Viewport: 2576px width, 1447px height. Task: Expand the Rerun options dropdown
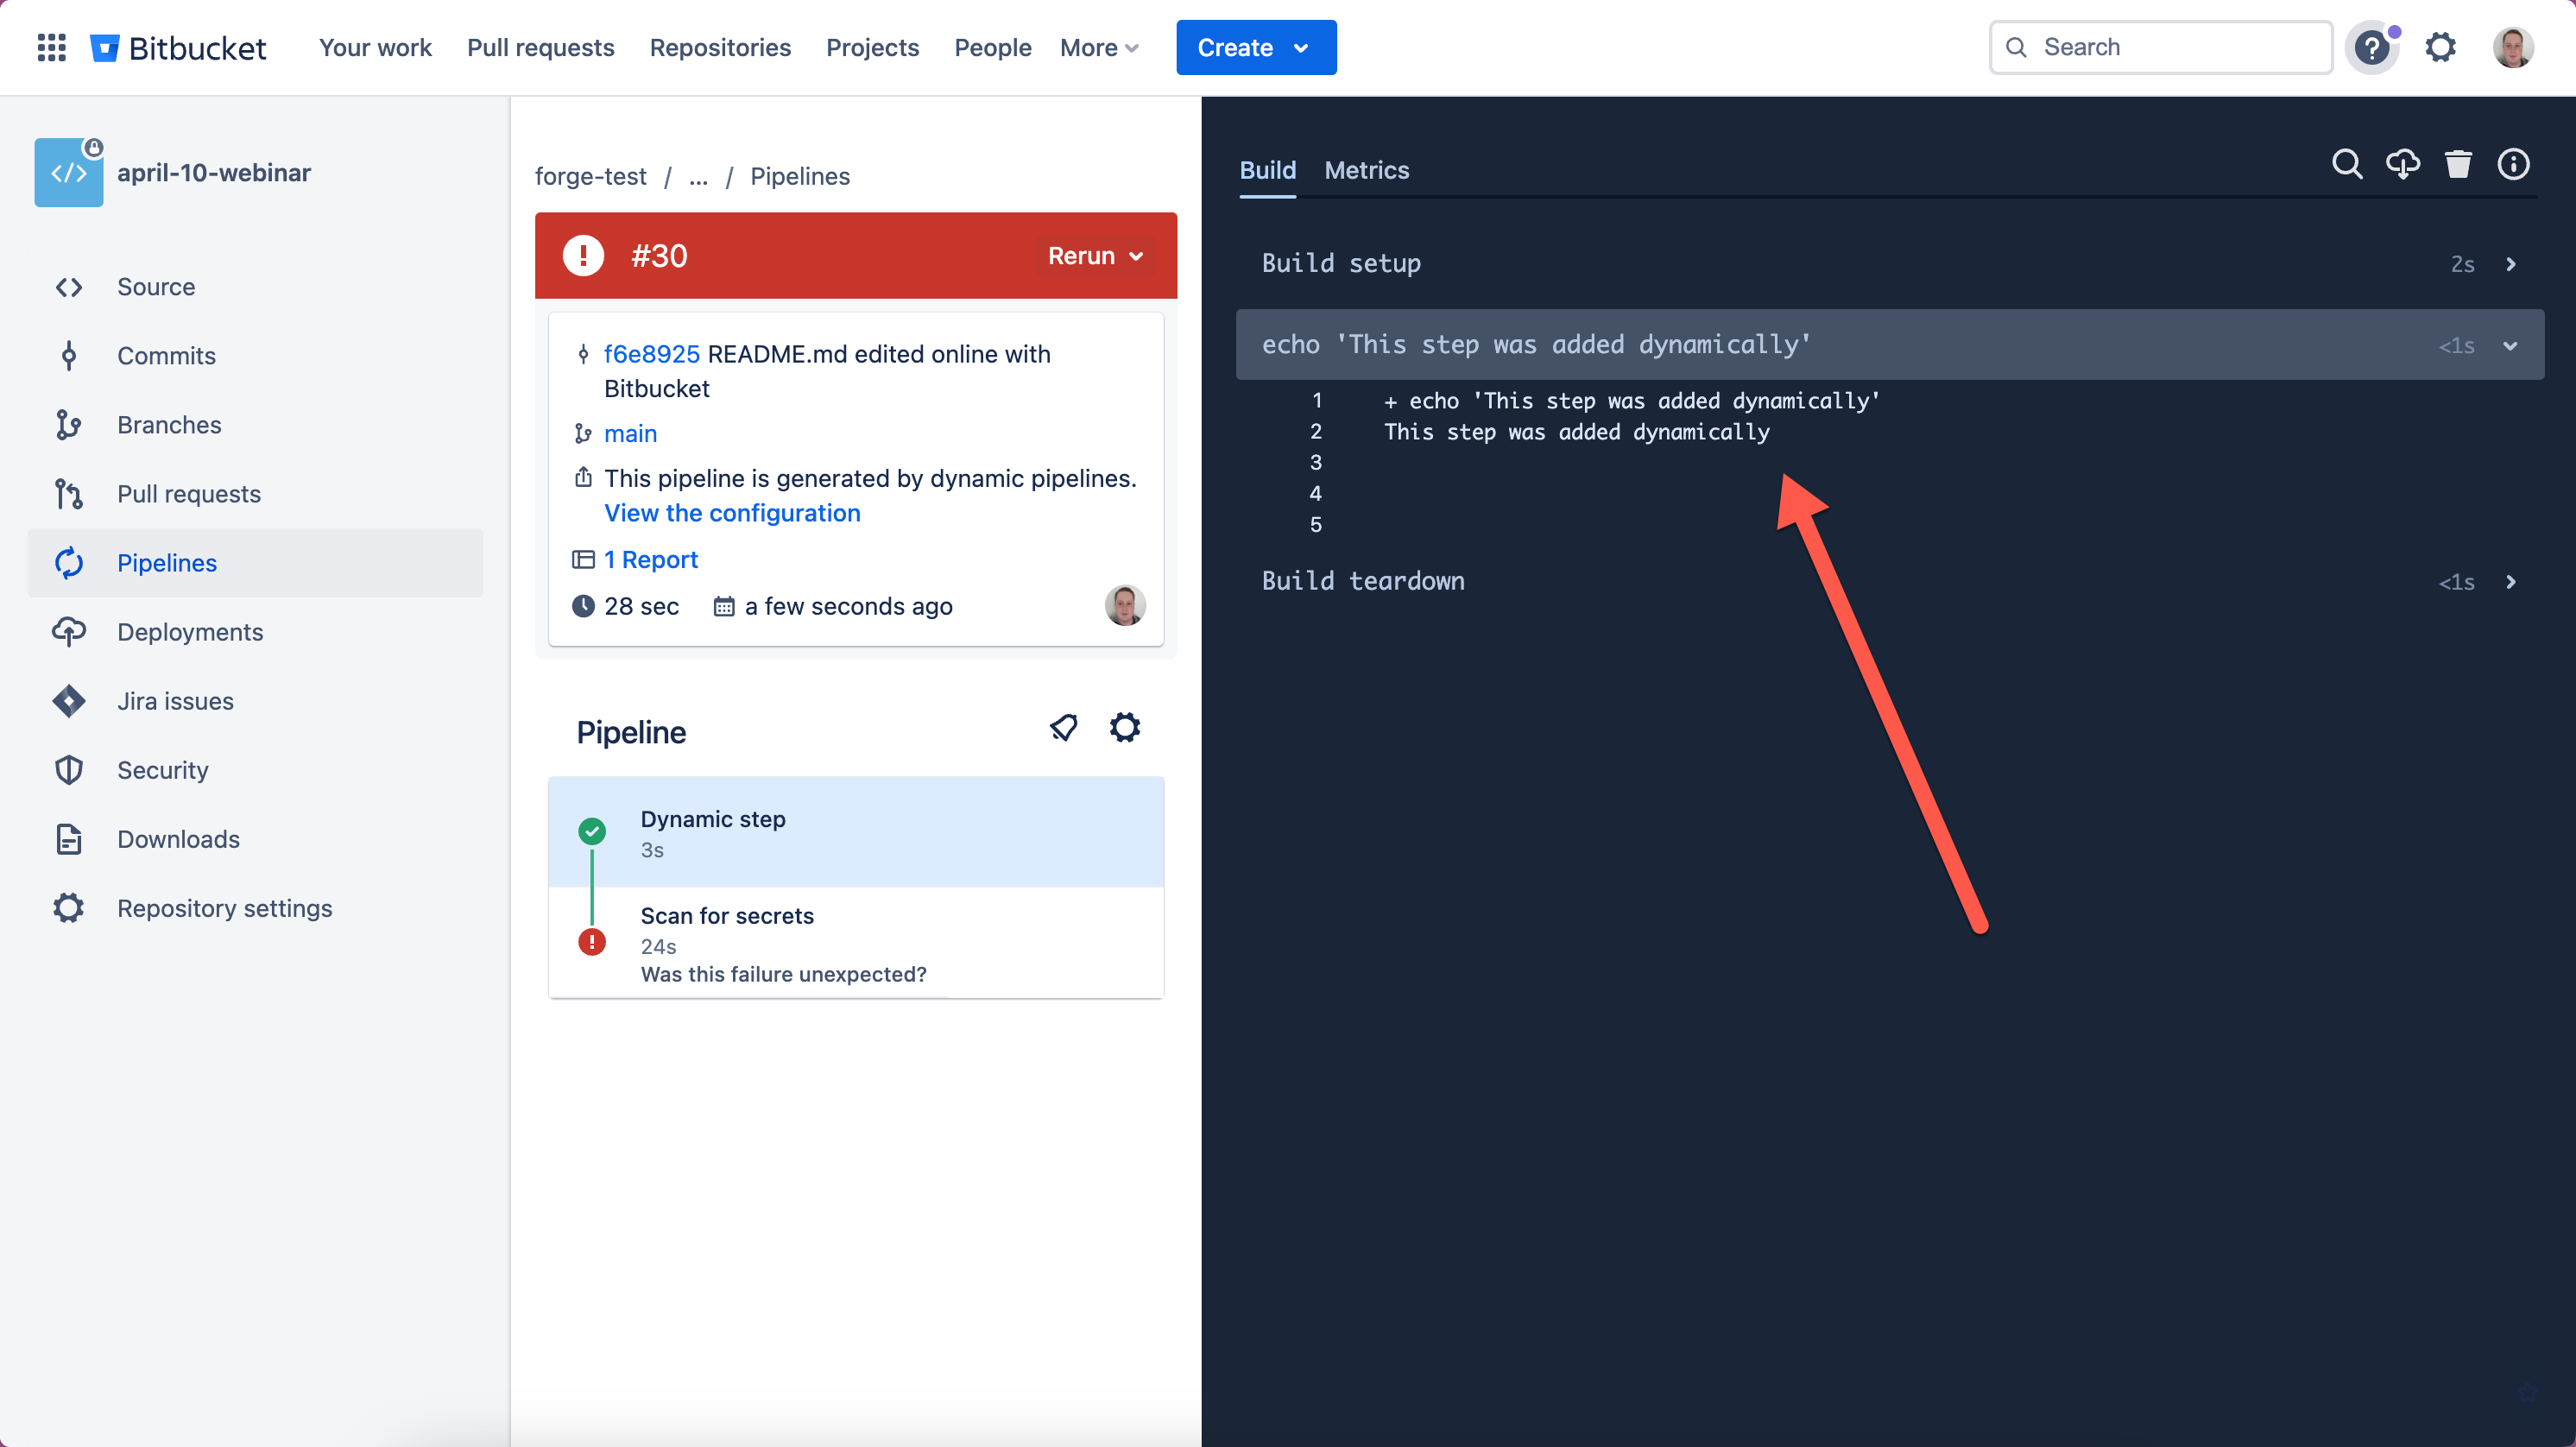[x=1136, y=256]
